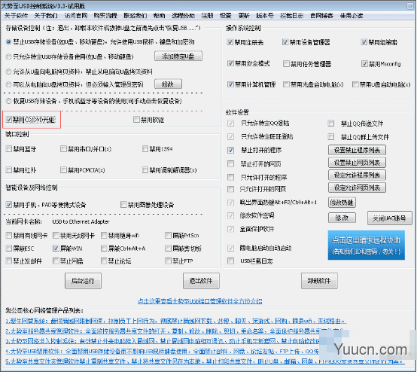Screen dimensions: 417x372
Task: Check the 屏蔽Ctrl+Alt+A checkbox
Action: [104, 249]
